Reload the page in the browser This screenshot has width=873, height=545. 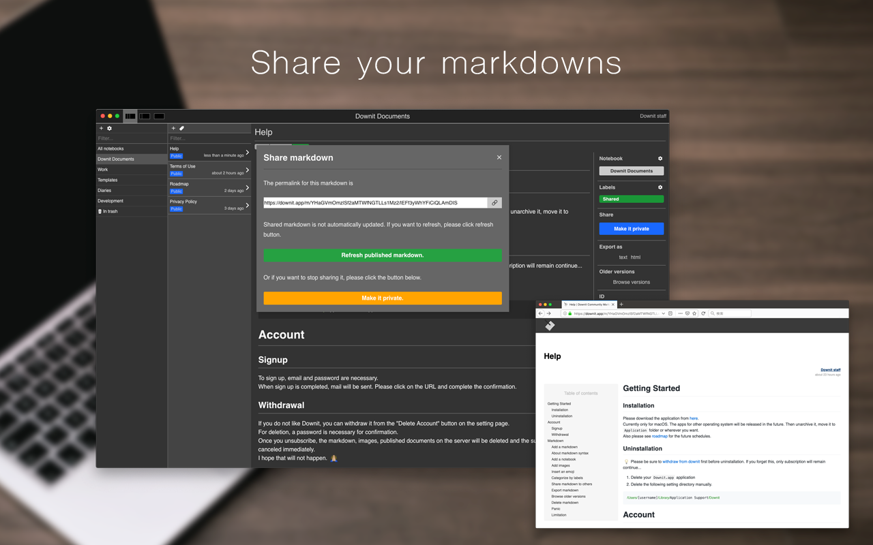click(x=703, y=313)
